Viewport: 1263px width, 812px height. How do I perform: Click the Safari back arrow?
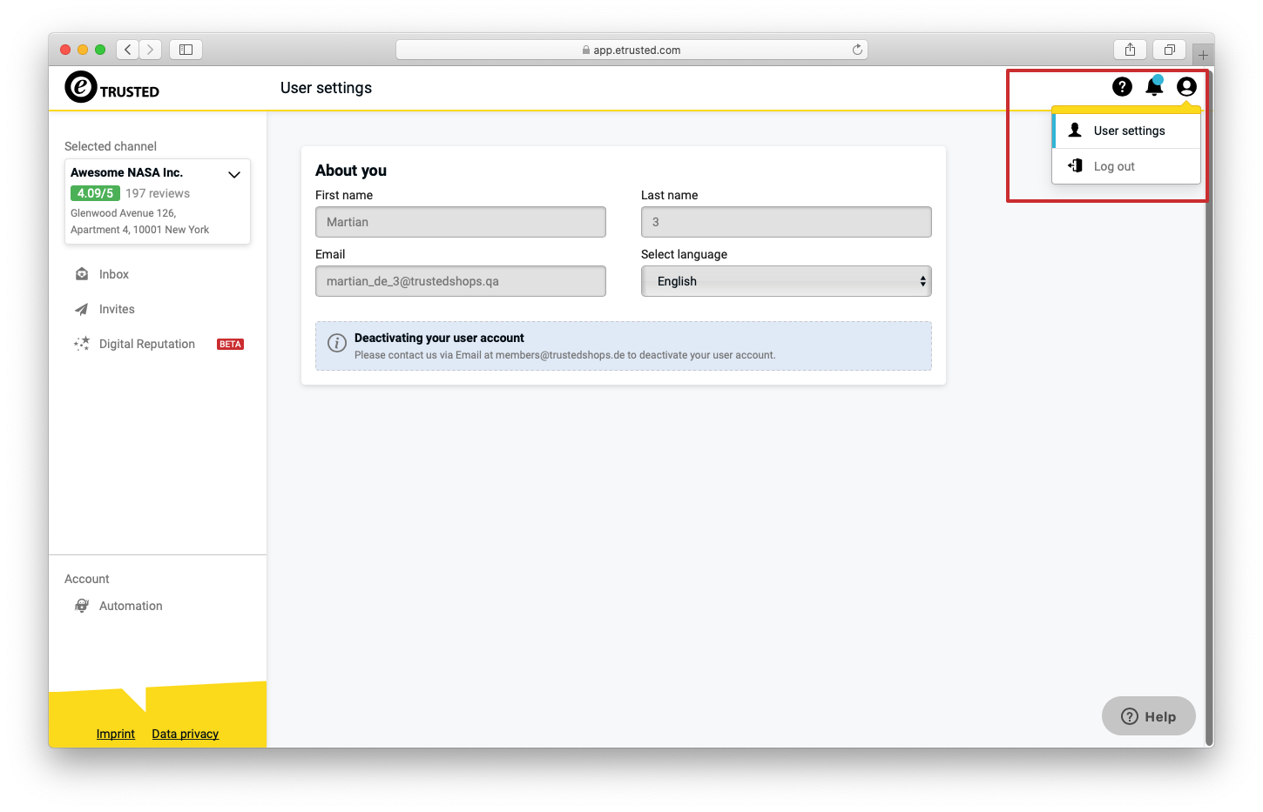pyautogui.click(x=127, y=50)
